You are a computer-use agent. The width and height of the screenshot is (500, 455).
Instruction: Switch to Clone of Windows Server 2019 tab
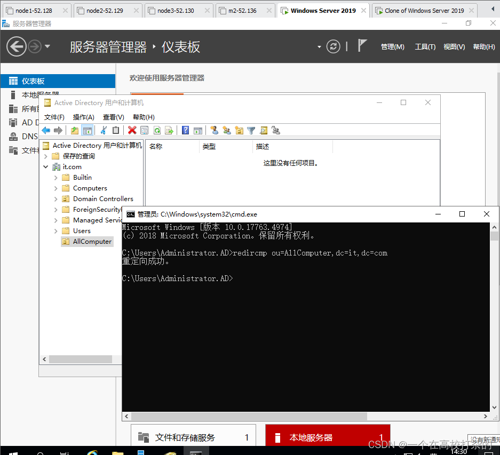click(424, 11)
